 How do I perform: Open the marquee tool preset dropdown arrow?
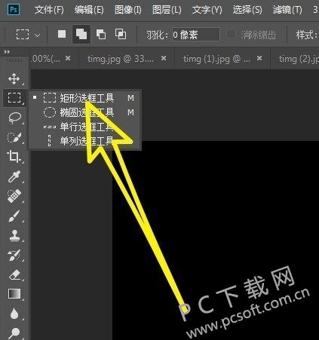pyautogui.click(x=37, y=35)
